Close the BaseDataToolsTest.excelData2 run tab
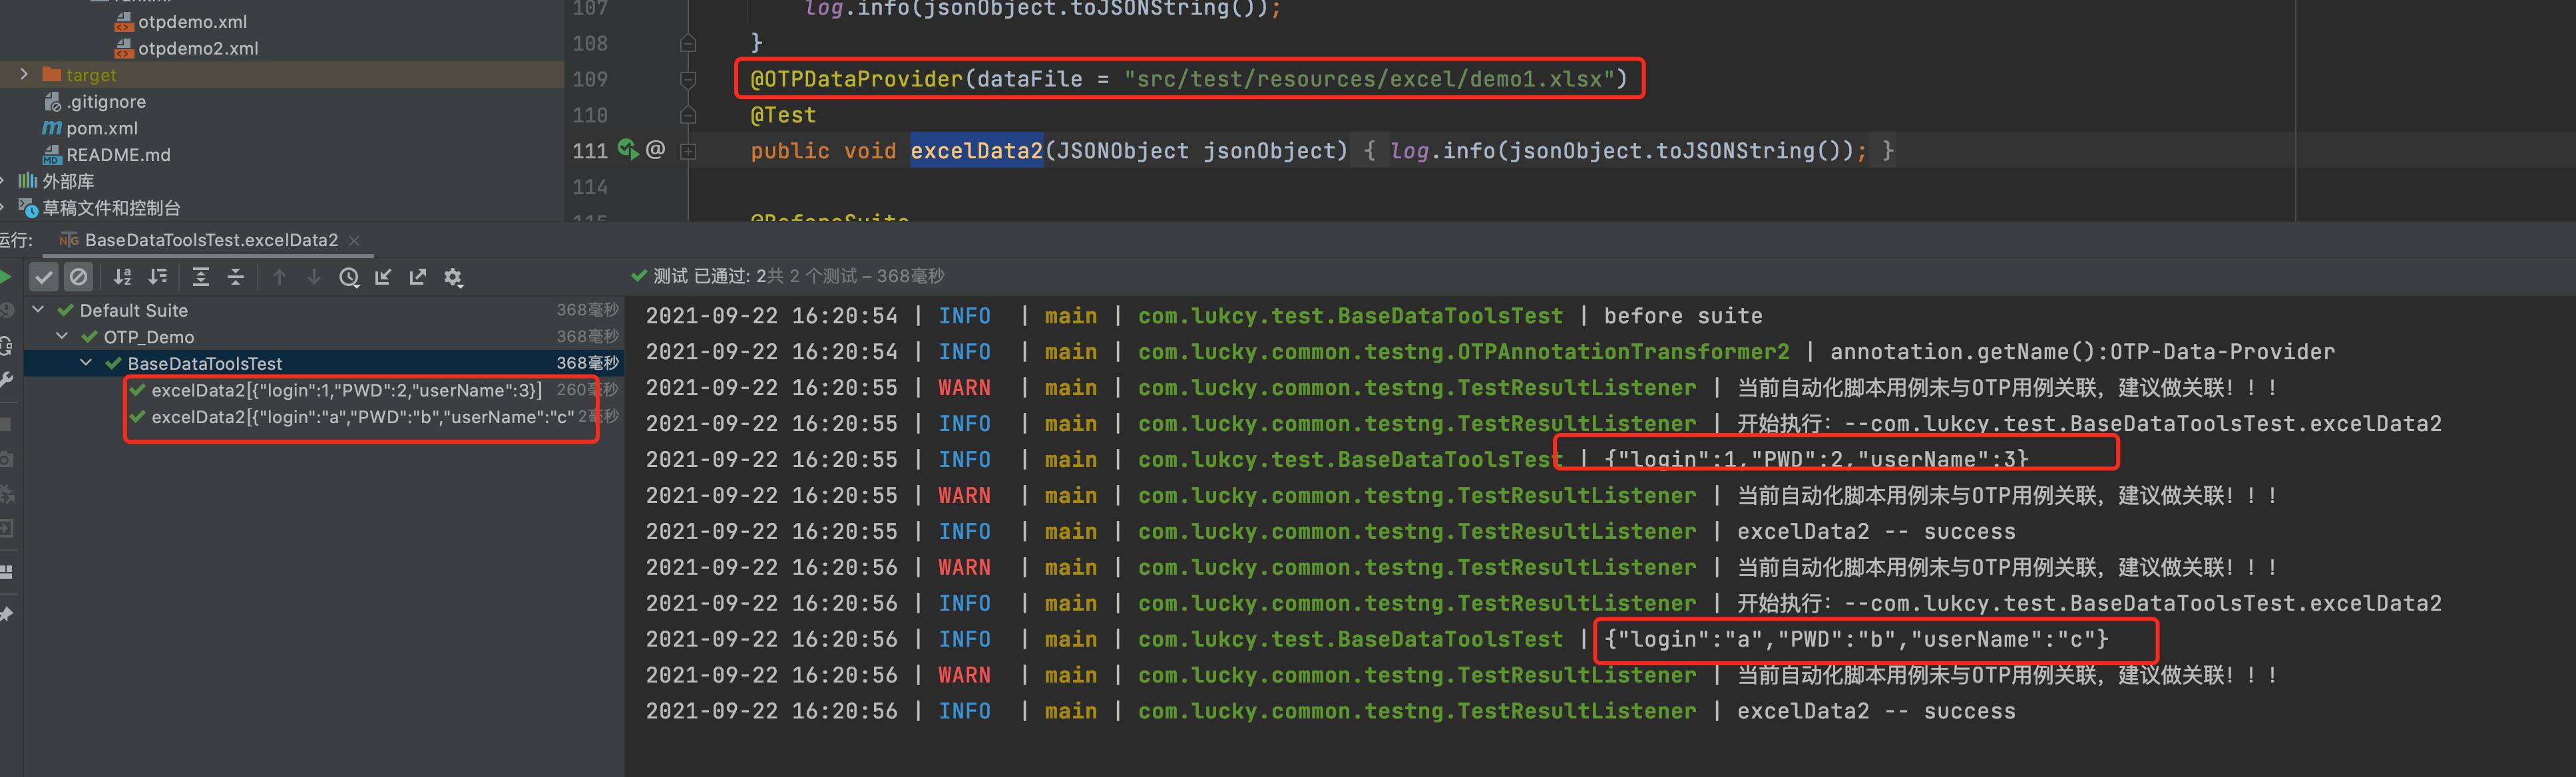This screenshot has height=777, width=2576. [354, 240]
